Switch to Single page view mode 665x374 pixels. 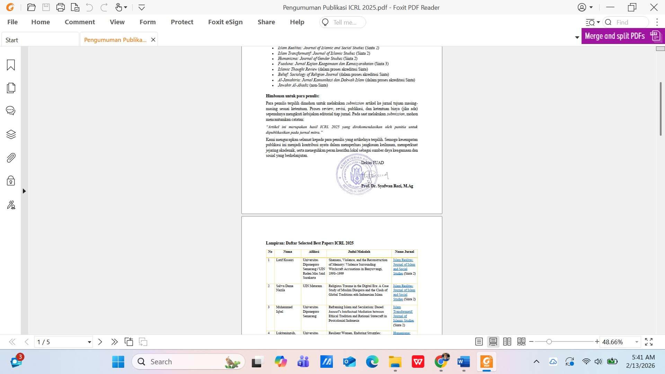[x=479, y=342]
